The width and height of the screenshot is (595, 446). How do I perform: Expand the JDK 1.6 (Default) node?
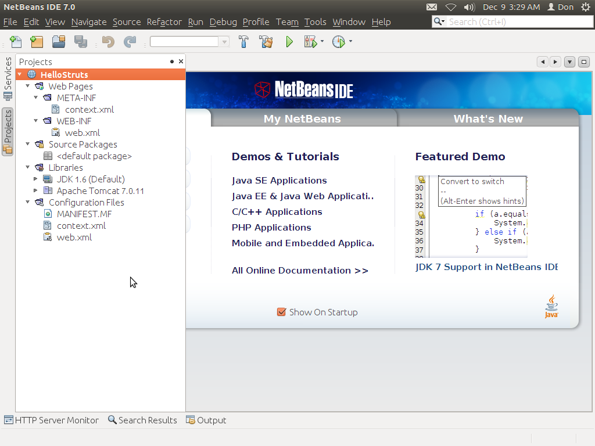click(x=35, y=179)
